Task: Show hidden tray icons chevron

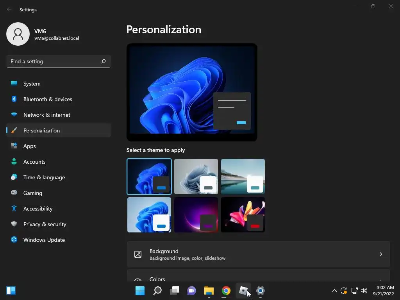Action: click(334, 291)
